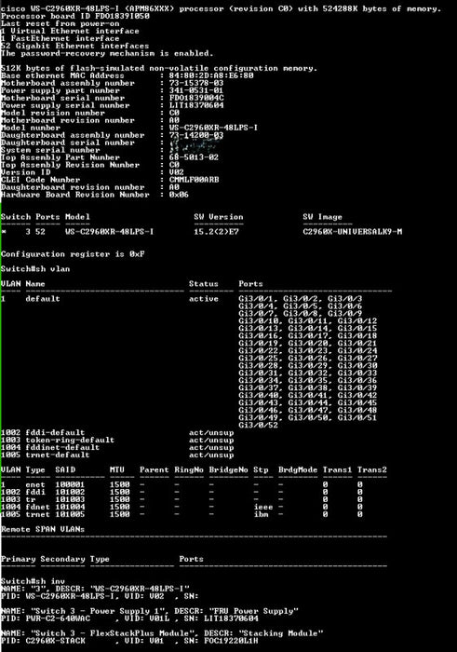Click the C2960X-STACK module PID

pyautogui.click(x=55, y=641)
